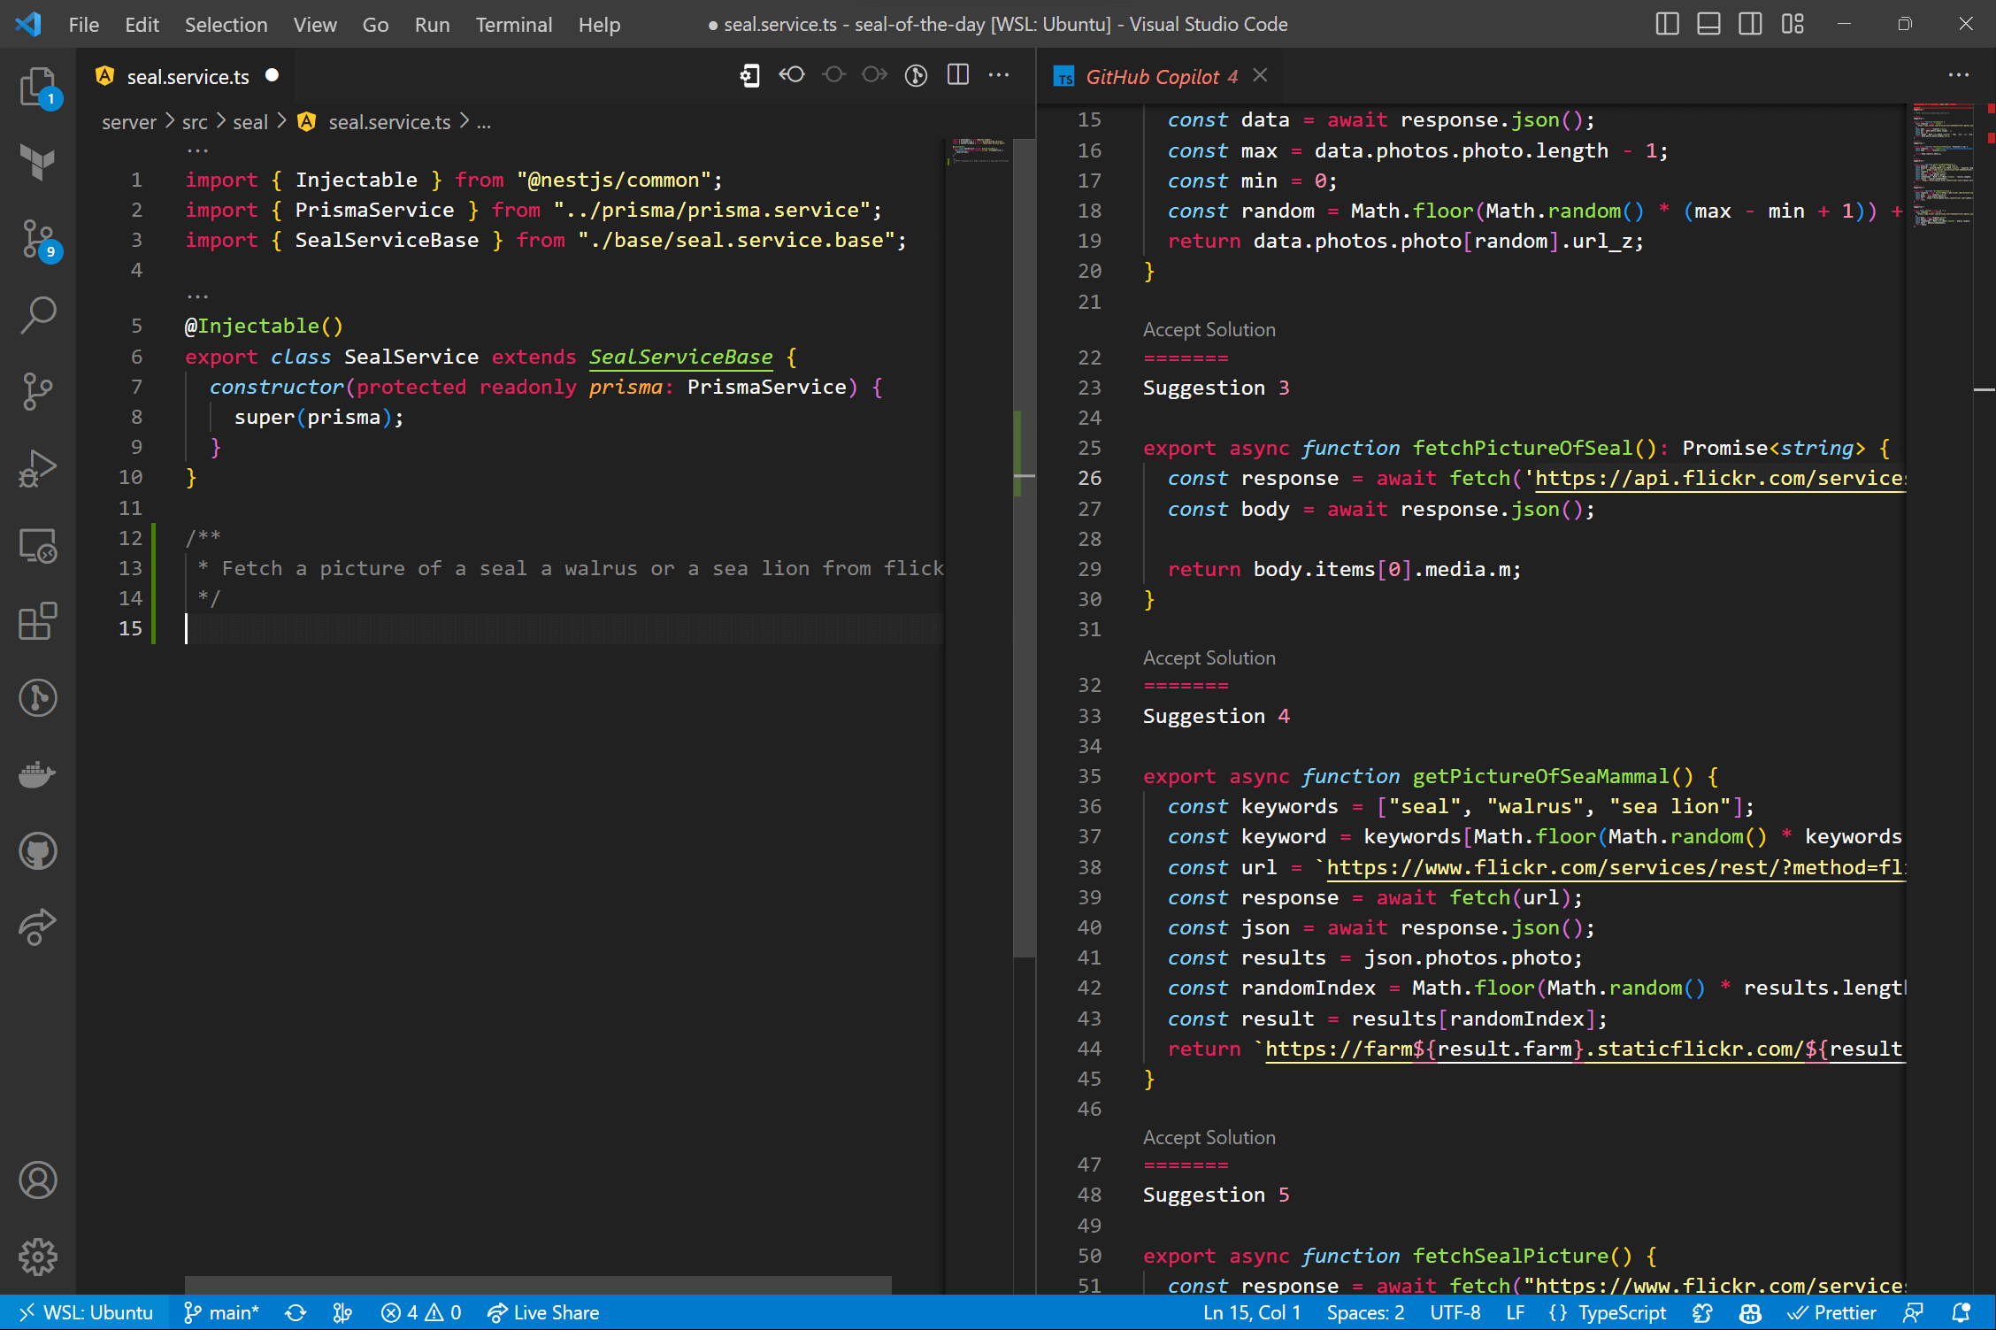Toggle GitLens file annotations icon in toolbar
The width and height of the screenshot is (1996, 1330).
[916, 76]
